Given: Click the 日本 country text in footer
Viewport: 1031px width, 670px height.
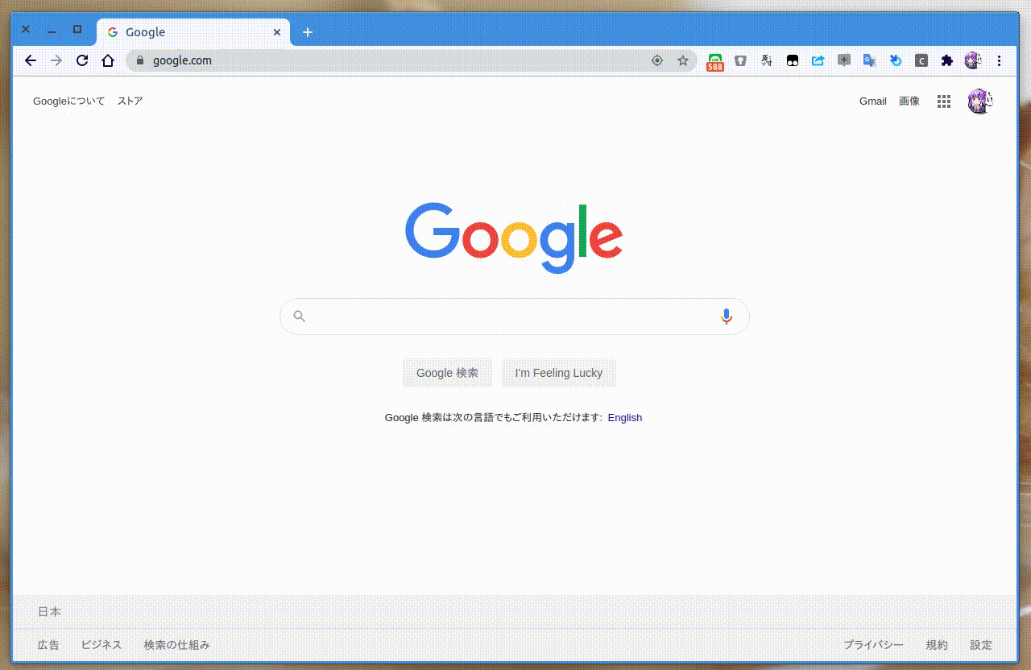Looking at the screenshot, I should click(49, 612).
